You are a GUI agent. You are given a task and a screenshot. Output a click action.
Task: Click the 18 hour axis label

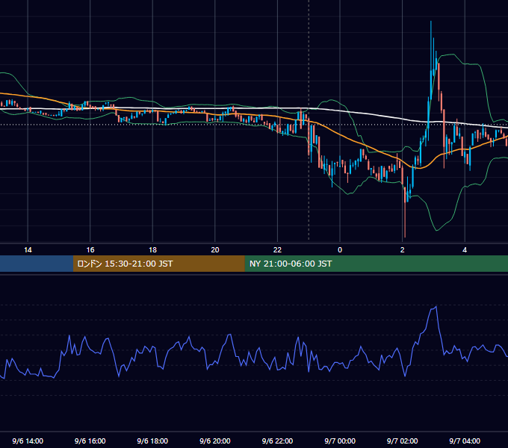tap(152, 250)
